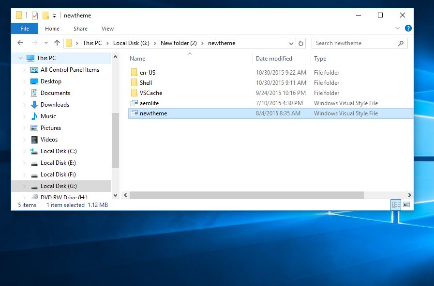This screenshot has height=286, width=434.
Task: Open the Pictures icon in navigation pane
Action: (x=34, y=128)
